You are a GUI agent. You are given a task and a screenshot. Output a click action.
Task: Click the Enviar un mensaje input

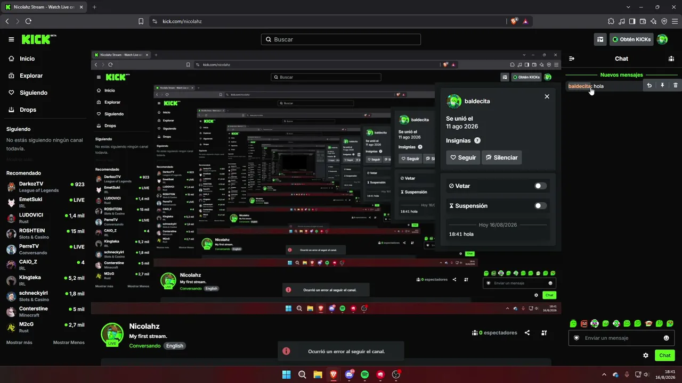click(621, 338)
